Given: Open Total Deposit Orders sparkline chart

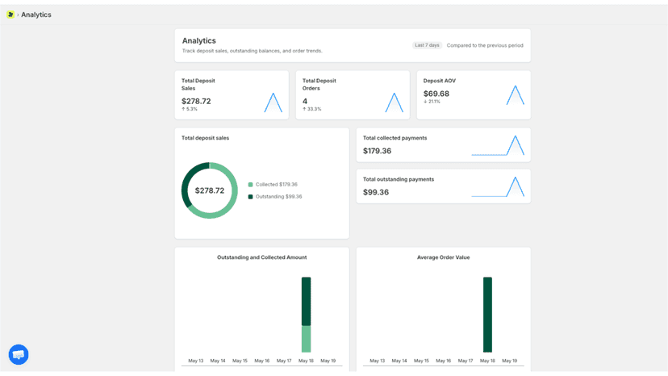Looking at the screenshot, I should click(394, 102).
